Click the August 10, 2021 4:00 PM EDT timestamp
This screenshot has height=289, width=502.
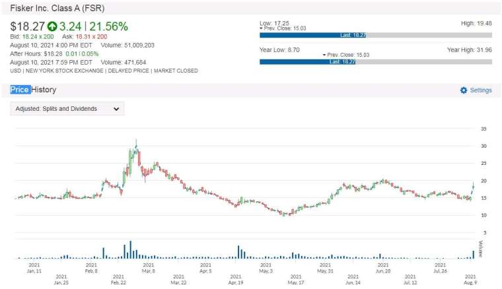click(51, 45)
